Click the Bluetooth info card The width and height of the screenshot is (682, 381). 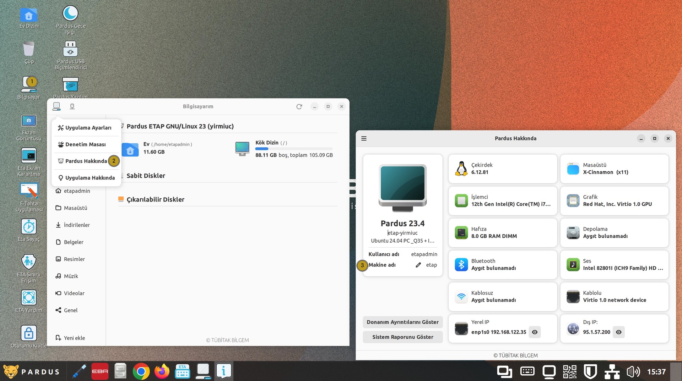point(503,265)
